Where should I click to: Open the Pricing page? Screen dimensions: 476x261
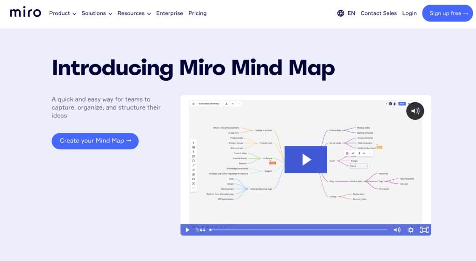click(197, 13)
